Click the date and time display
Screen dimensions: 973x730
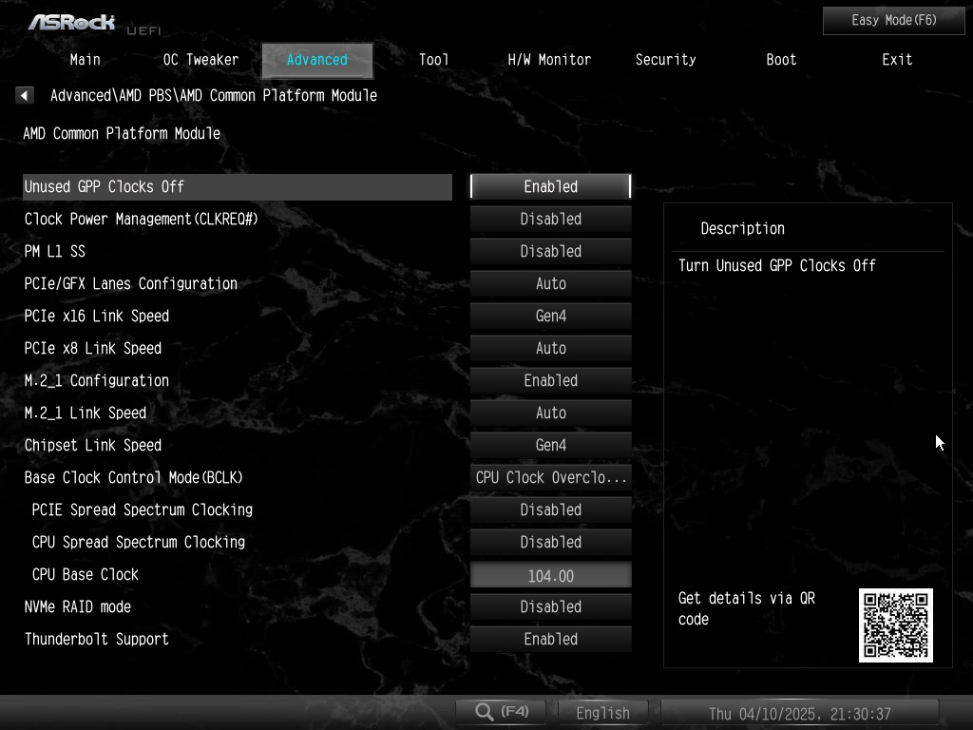click(x=800, y=713)
